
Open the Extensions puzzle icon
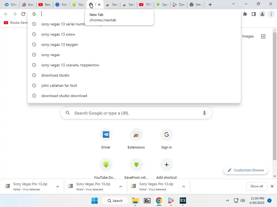point(245,14)
